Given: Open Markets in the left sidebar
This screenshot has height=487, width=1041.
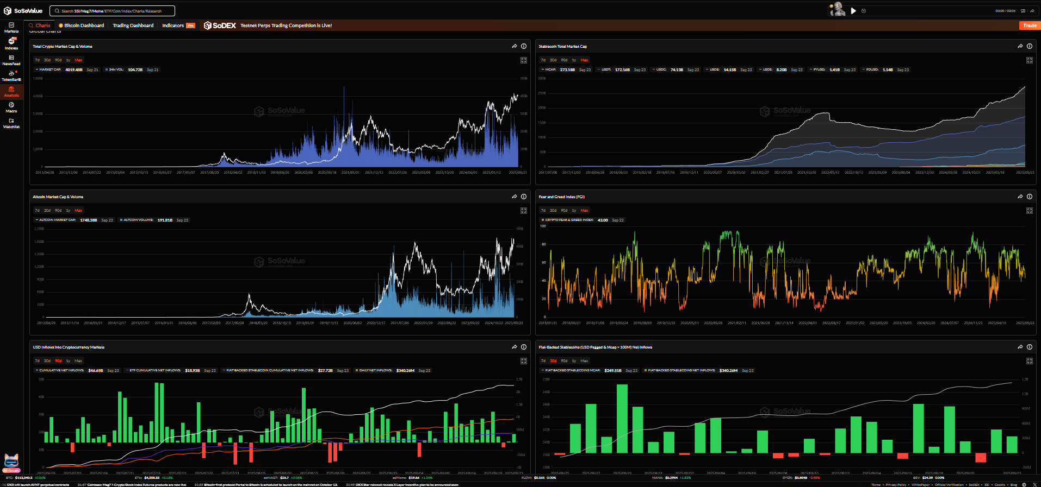Looking at the screenshot, I should [x=11, y=27].
